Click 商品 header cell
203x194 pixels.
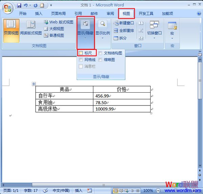pyautogui.click(x=64, y=89)
